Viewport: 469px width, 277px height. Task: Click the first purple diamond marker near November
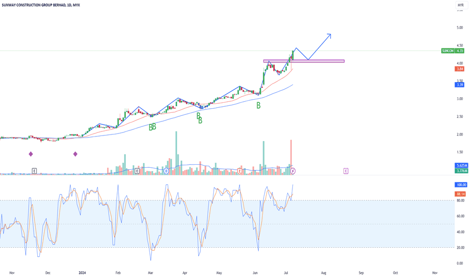click(x=31, y=154)
